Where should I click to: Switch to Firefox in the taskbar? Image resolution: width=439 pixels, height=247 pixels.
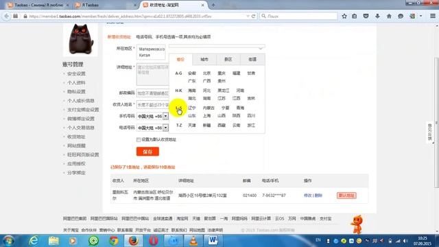pyautogui.click(x=133, y=241)
